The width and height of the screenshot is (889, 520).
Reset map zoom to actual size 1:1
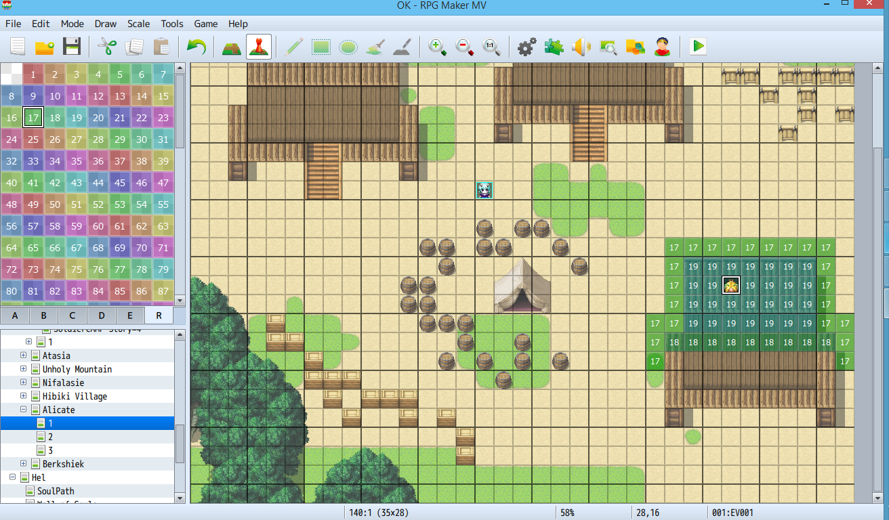[492, 47]
